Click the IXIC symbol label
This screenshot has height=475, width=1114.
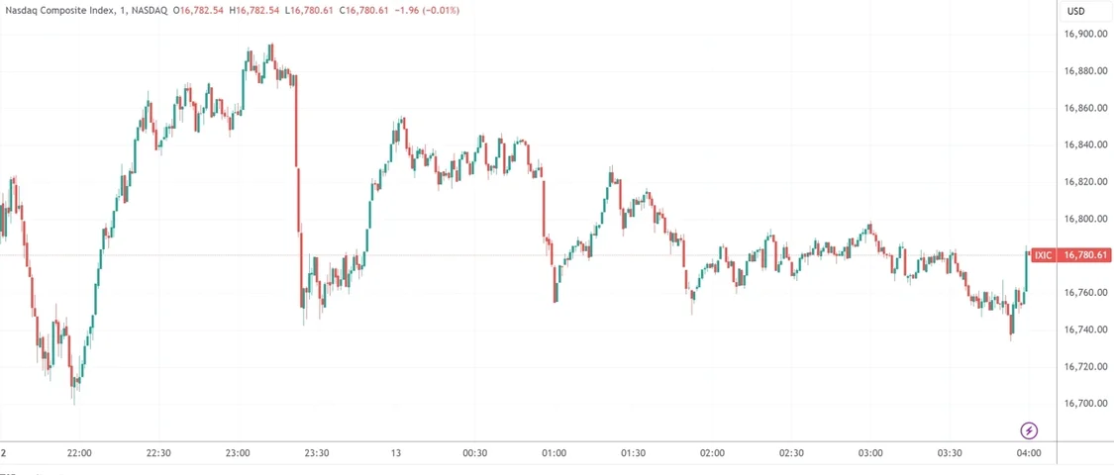coord(1043,255)
